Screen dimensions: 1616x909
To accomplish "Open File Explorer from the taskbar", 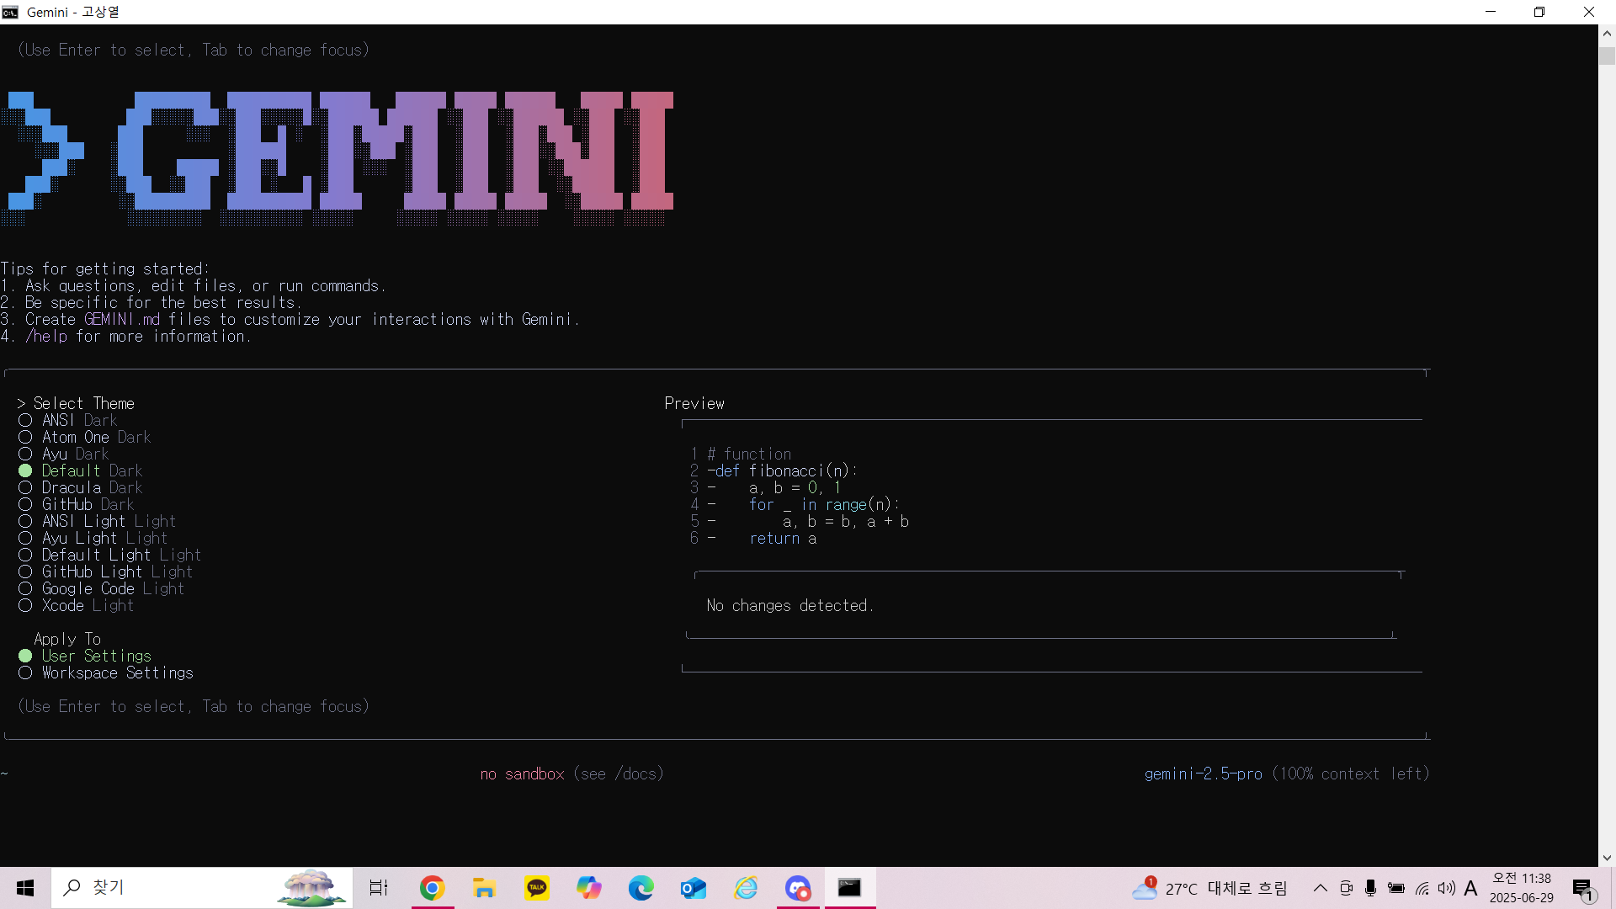I will (x=484, y=888).
